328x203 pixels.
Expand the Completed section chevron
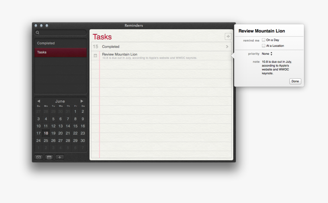227,47
